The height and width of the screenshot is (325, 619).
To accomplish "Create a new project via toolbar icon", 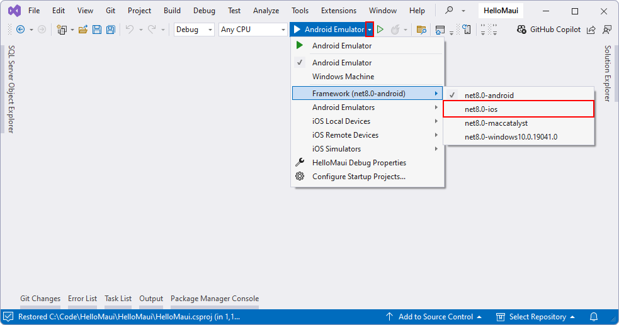I will pos(62,30).
